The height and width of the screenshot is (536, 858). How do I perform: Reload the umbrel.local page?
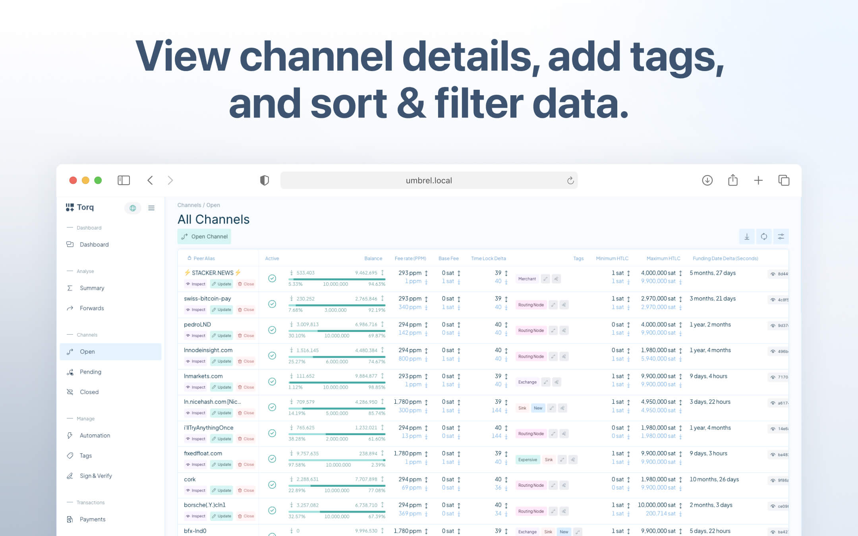(570, 180)
